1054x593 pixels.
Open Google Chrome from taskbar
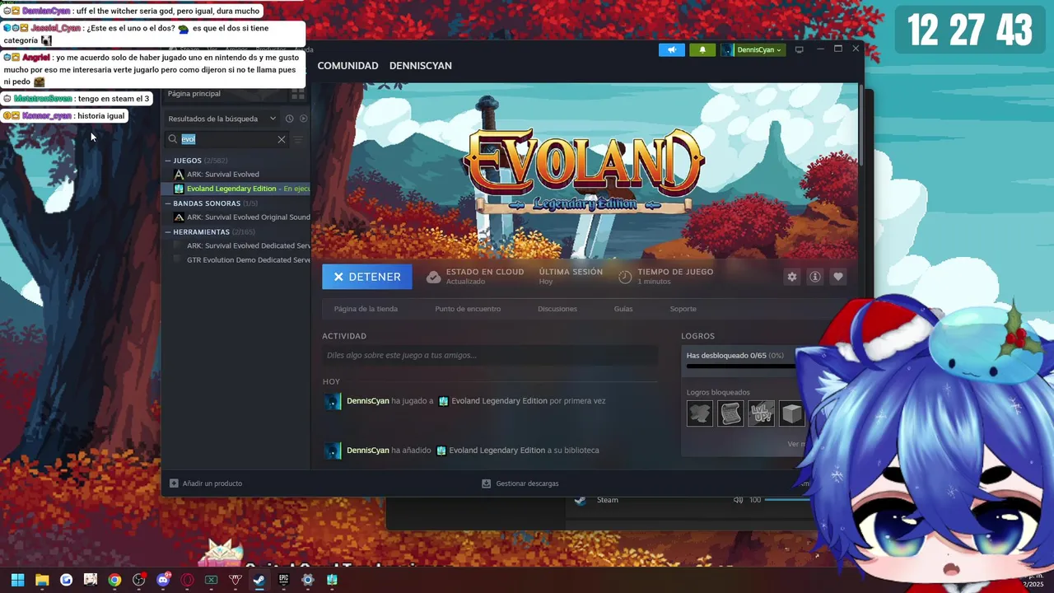coord(114,580)
